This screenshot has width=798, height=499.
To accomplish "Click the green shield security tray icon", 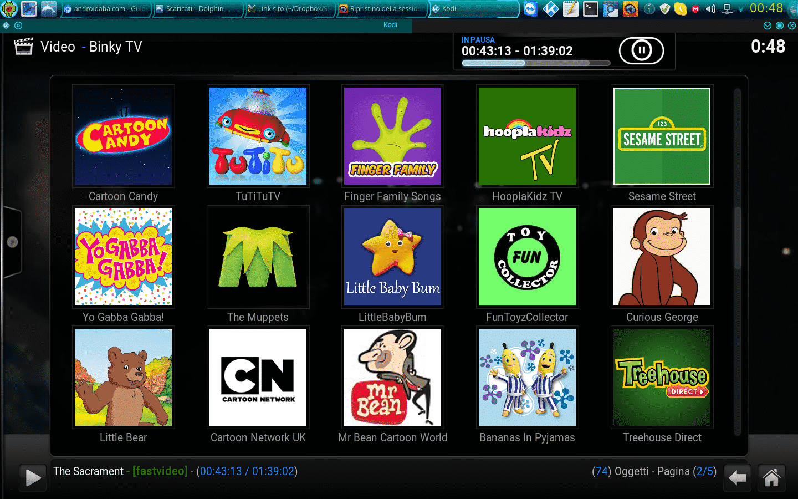I will click(x=665, y=9).
